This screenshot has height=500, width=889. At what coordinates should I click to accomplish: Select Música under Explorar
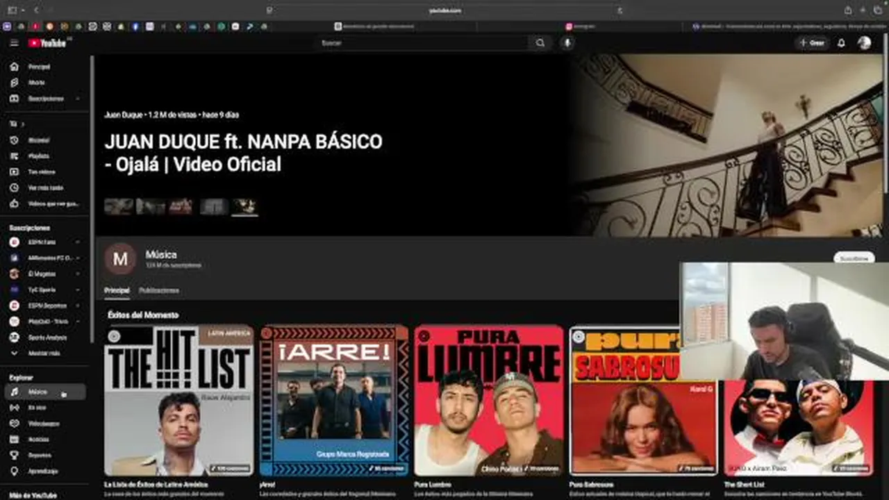[45, 392]
